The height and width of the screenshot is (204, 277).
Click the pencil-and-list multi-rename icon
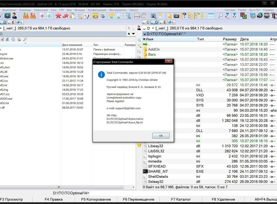[x=79, y=16]
